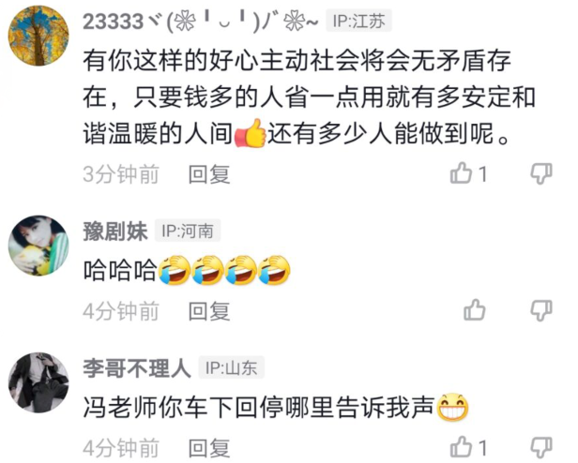Dislike 李哥不理人's comment
The height and width of the screenshot is (463, 578).
541,448
